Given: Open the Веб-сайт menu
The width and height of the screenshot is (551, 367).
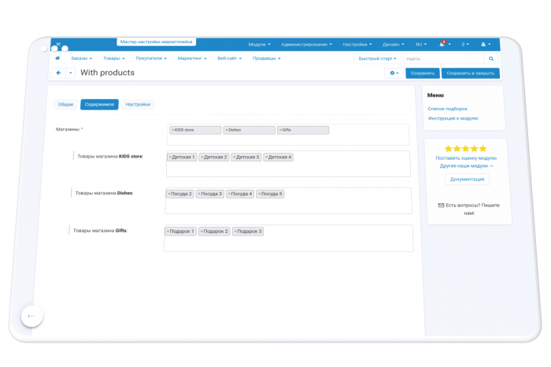Looking at the screenshot, I should tap(230, 58).
